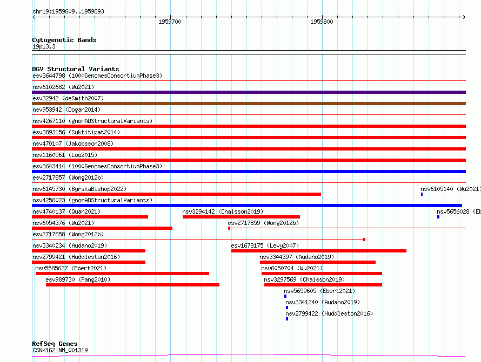Click the chr19:1959609..1959893 coordinates label

click(x=69, y=11)
